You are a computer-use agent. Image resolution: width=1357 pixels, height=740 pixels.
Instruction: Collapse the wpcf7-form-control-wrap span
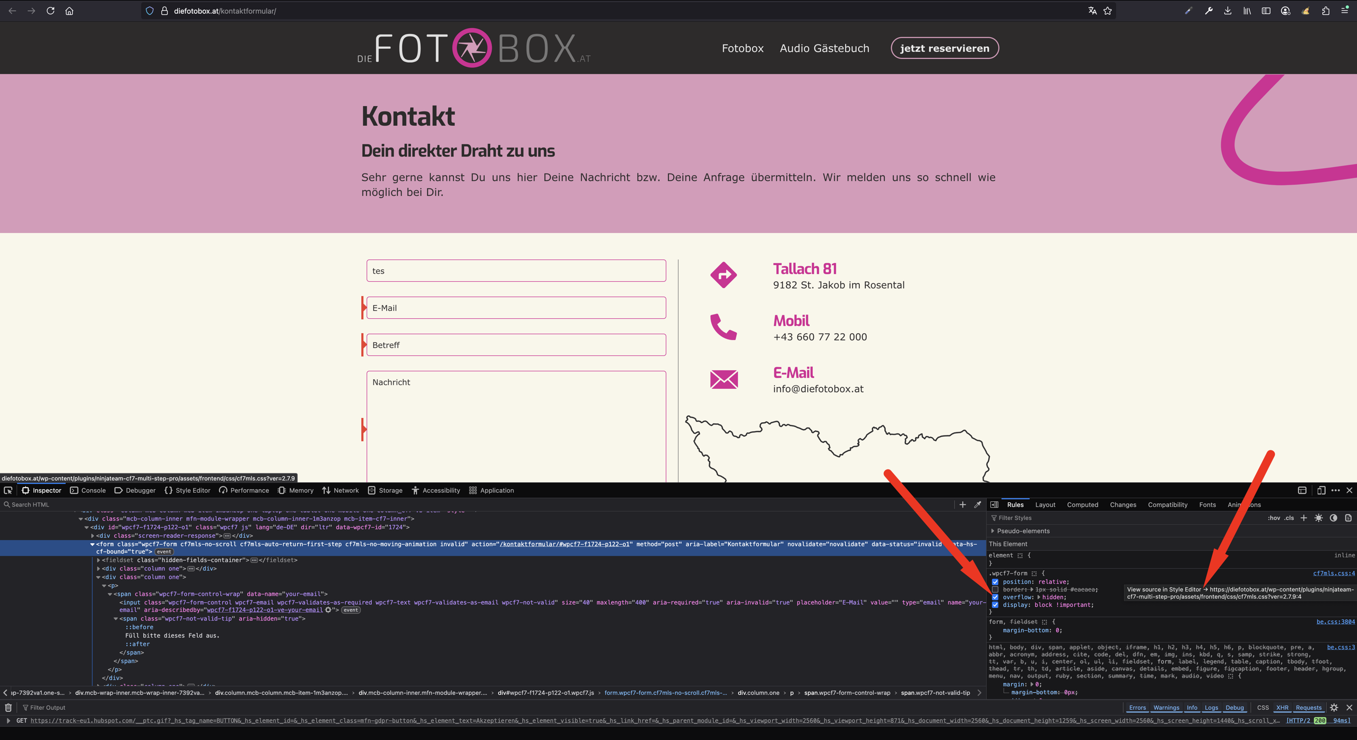(x=110, y=594)
